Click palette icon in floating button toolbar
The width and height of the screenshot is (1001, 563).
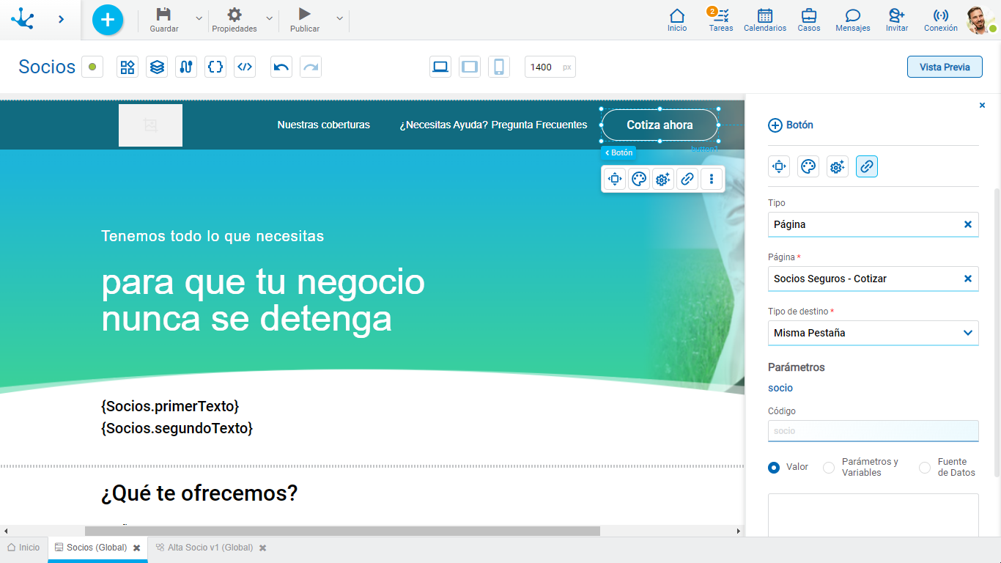[639, 179]
